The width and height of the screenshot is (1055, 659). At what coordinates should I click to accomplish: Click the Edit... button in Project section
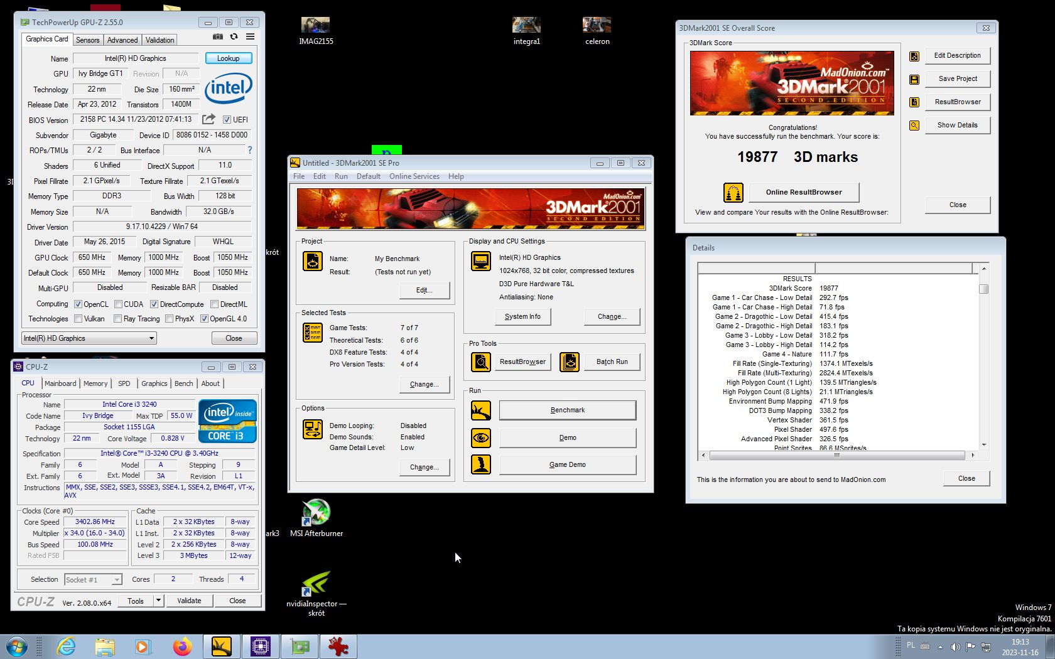click(424, 291)
